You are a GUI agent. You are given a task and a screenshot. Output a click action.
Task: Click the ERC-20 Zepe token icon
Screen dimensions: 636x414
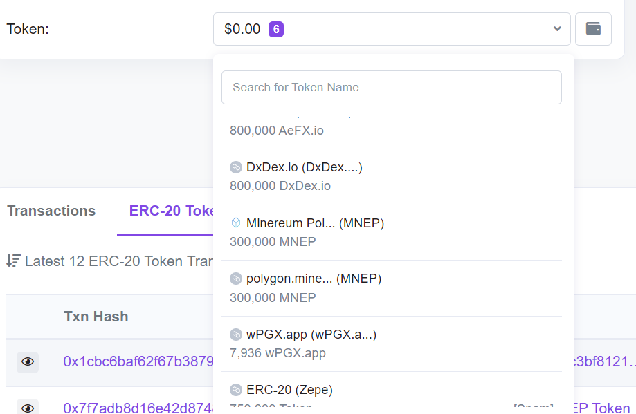pos(236,390)
